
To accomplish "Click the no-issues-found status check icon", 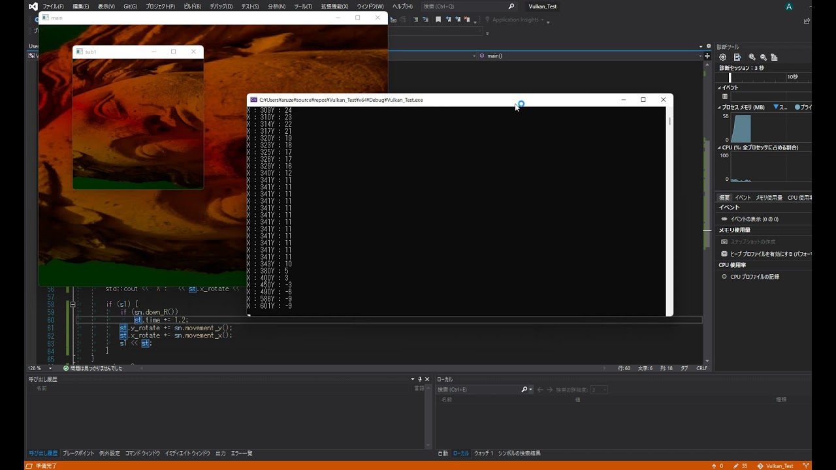I will point(66,368).
